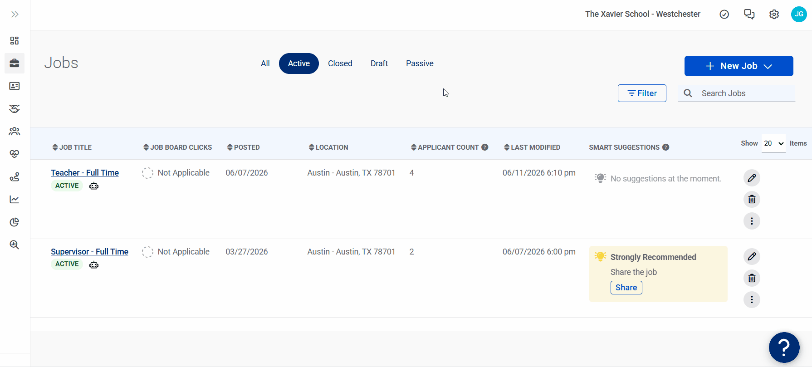Screen dimensions: 812x367
Task: Open more options for Teacher - Full Time
Action: tap(752, 221)
